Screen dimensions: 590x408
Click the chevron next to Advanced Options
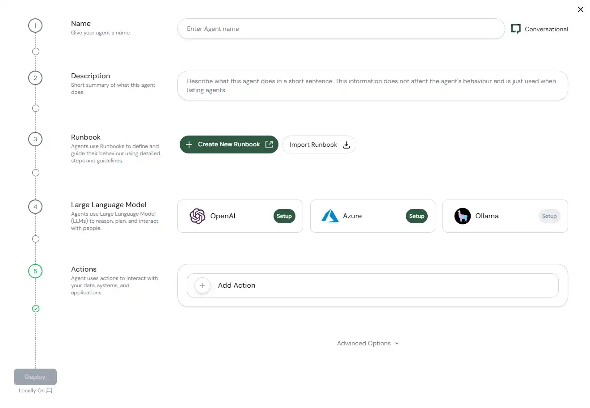pyautogui.click(x=396, y=343)
